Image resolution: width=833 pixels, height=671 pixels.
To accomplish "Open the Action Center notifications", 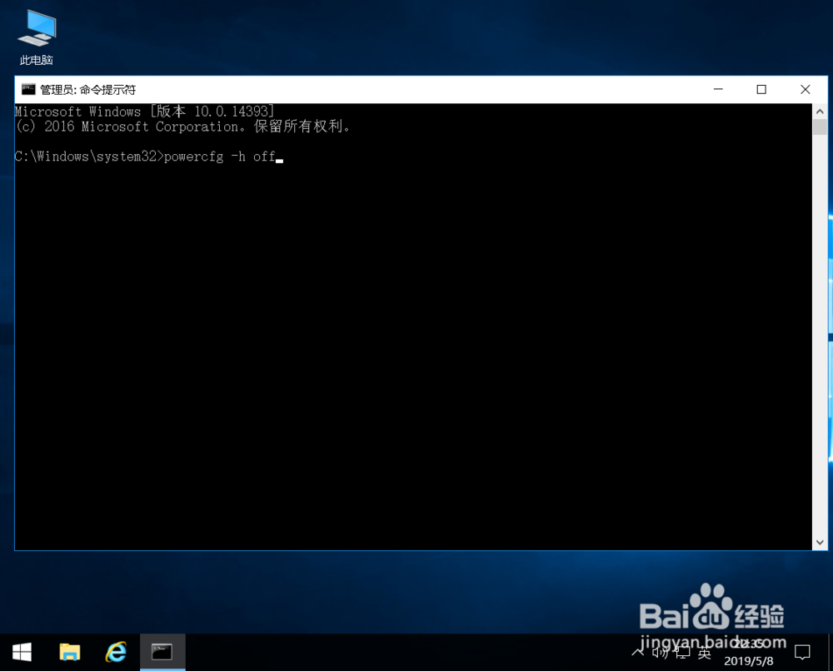I will pos(802,653).
